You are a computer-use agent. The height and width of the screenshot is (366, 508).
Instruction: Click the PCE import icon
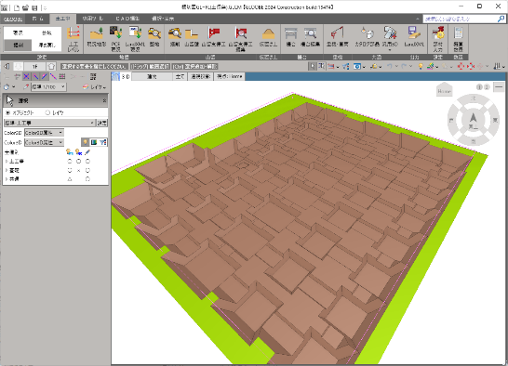coord(115,39)
